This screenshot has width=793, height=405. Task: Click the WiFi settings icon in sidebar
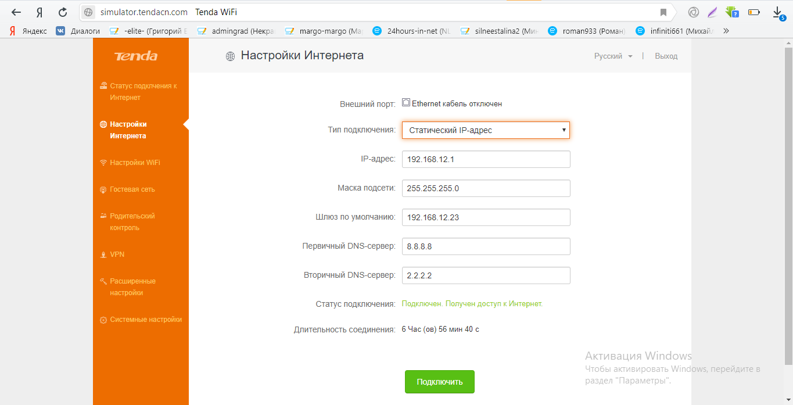[x=103, y=163]
